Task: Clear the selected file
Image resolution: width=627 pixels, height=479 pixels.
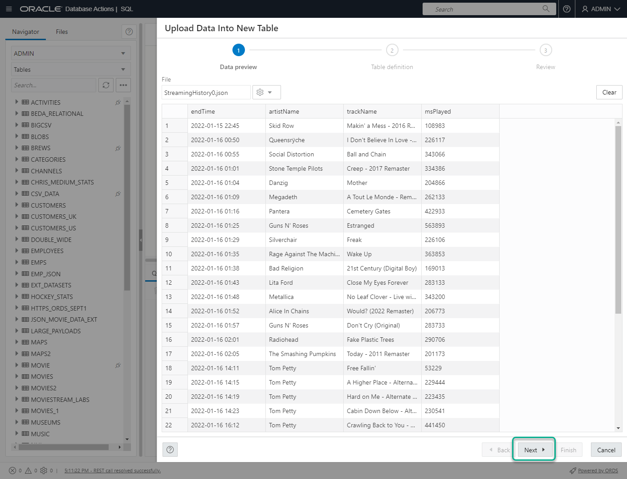Action: coord(609,92)
